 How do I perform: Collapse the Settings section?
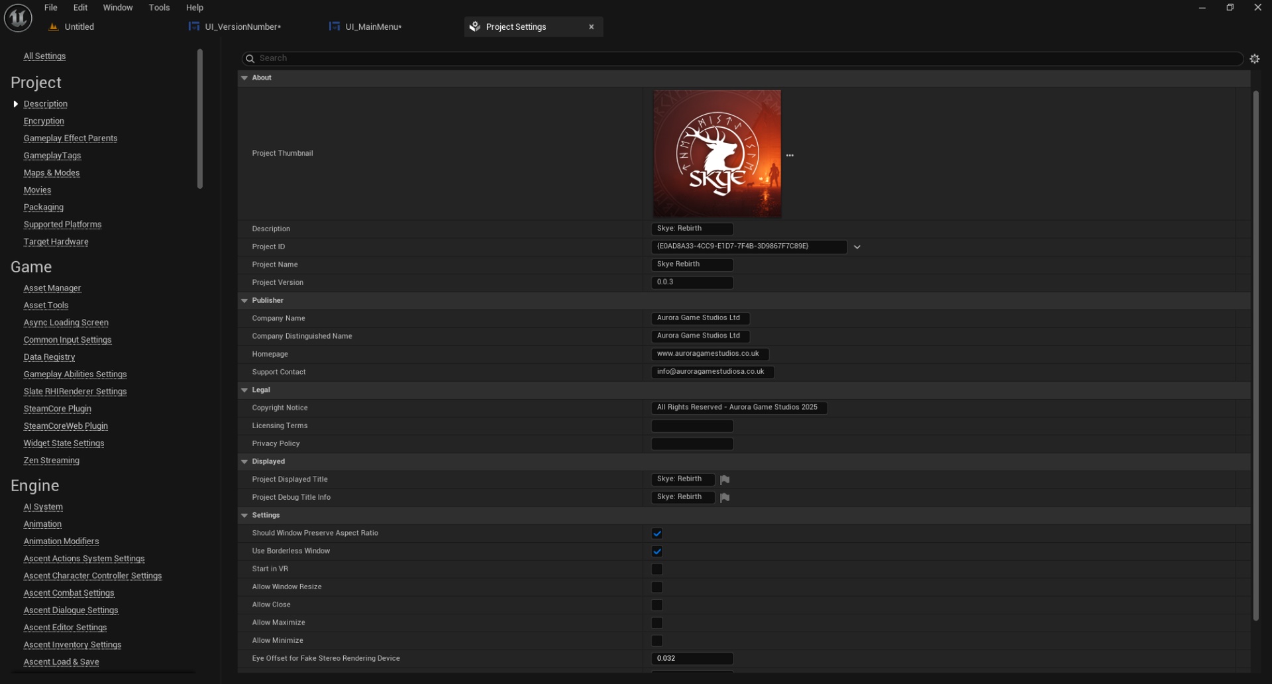244,515
